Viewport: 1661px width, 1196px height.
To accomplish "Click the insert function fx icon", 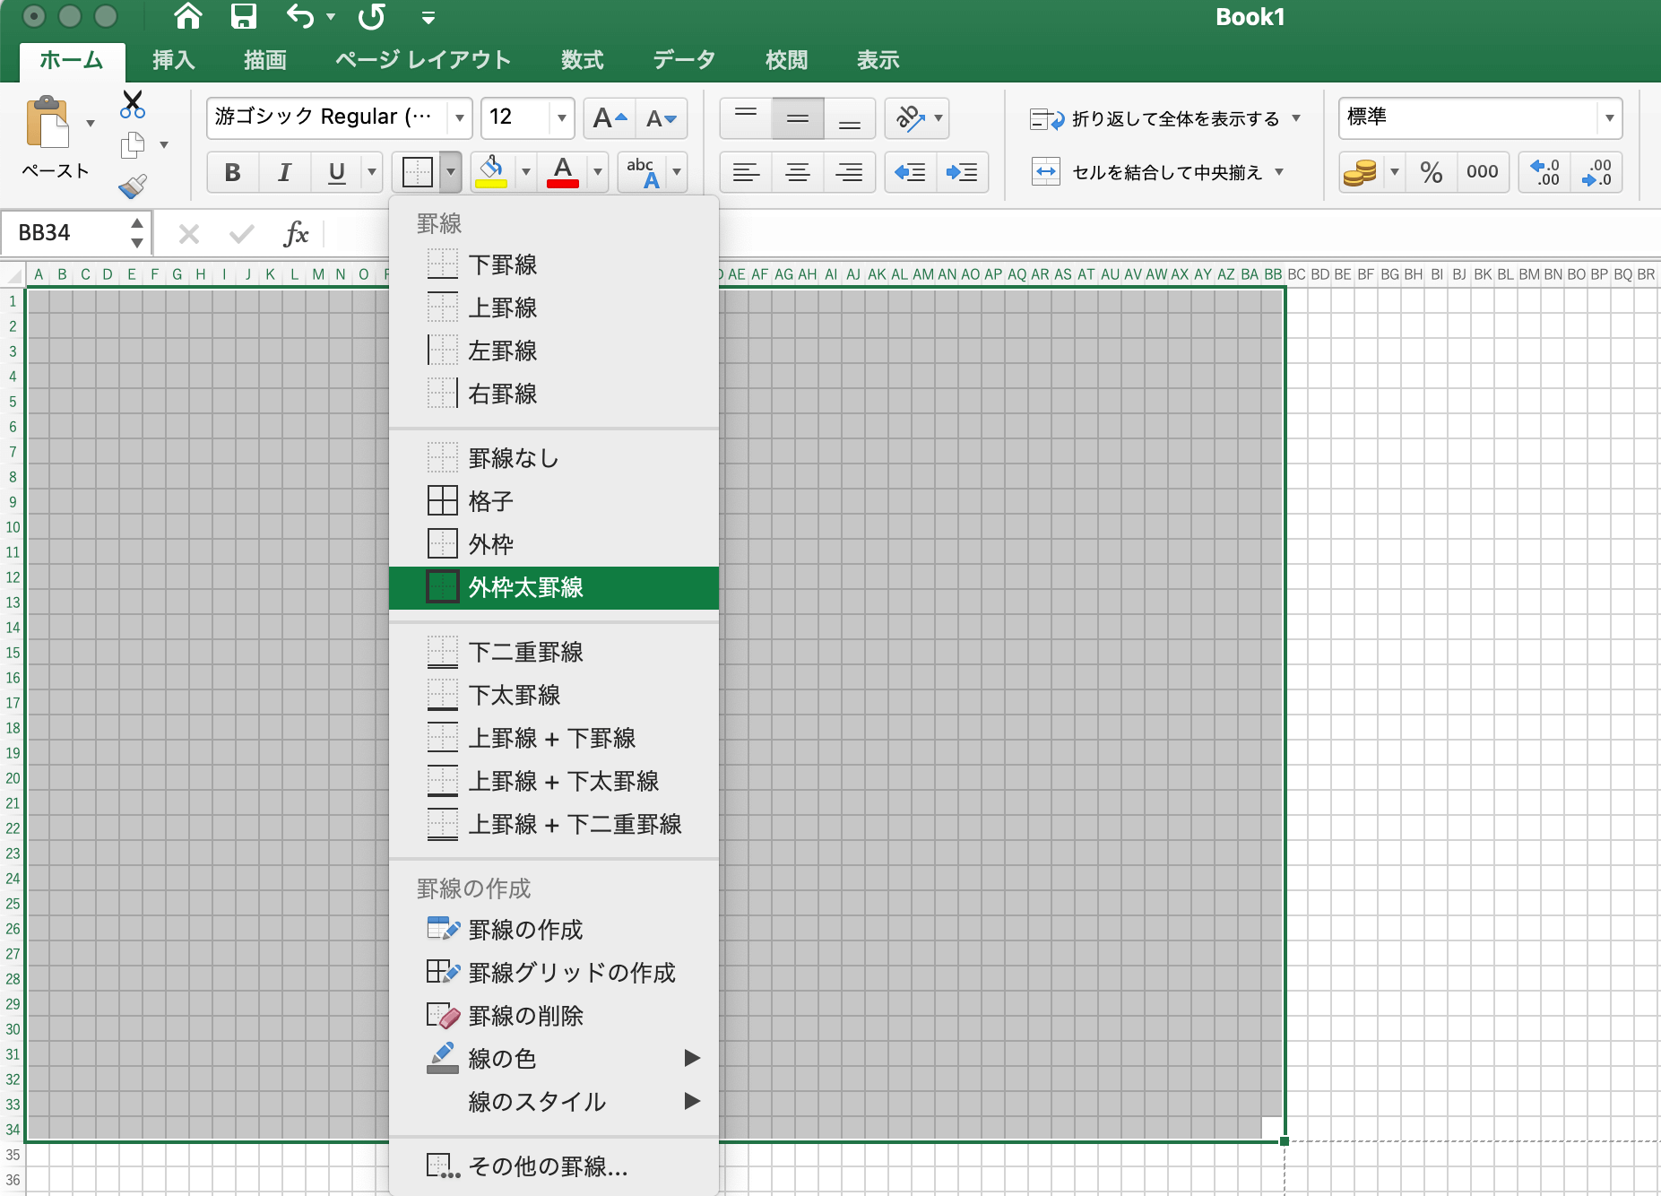I will coord(296,234).
